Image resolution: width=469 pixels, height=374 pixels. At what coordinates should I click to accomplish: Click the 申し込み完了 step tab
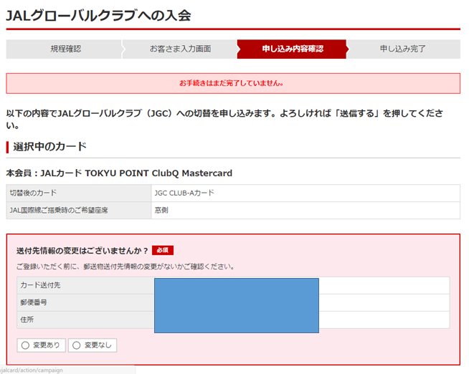(403, 49)
